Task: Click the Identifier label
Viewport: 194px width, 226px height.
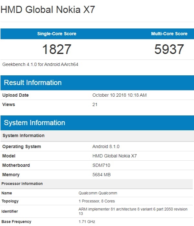Action: 10,211
